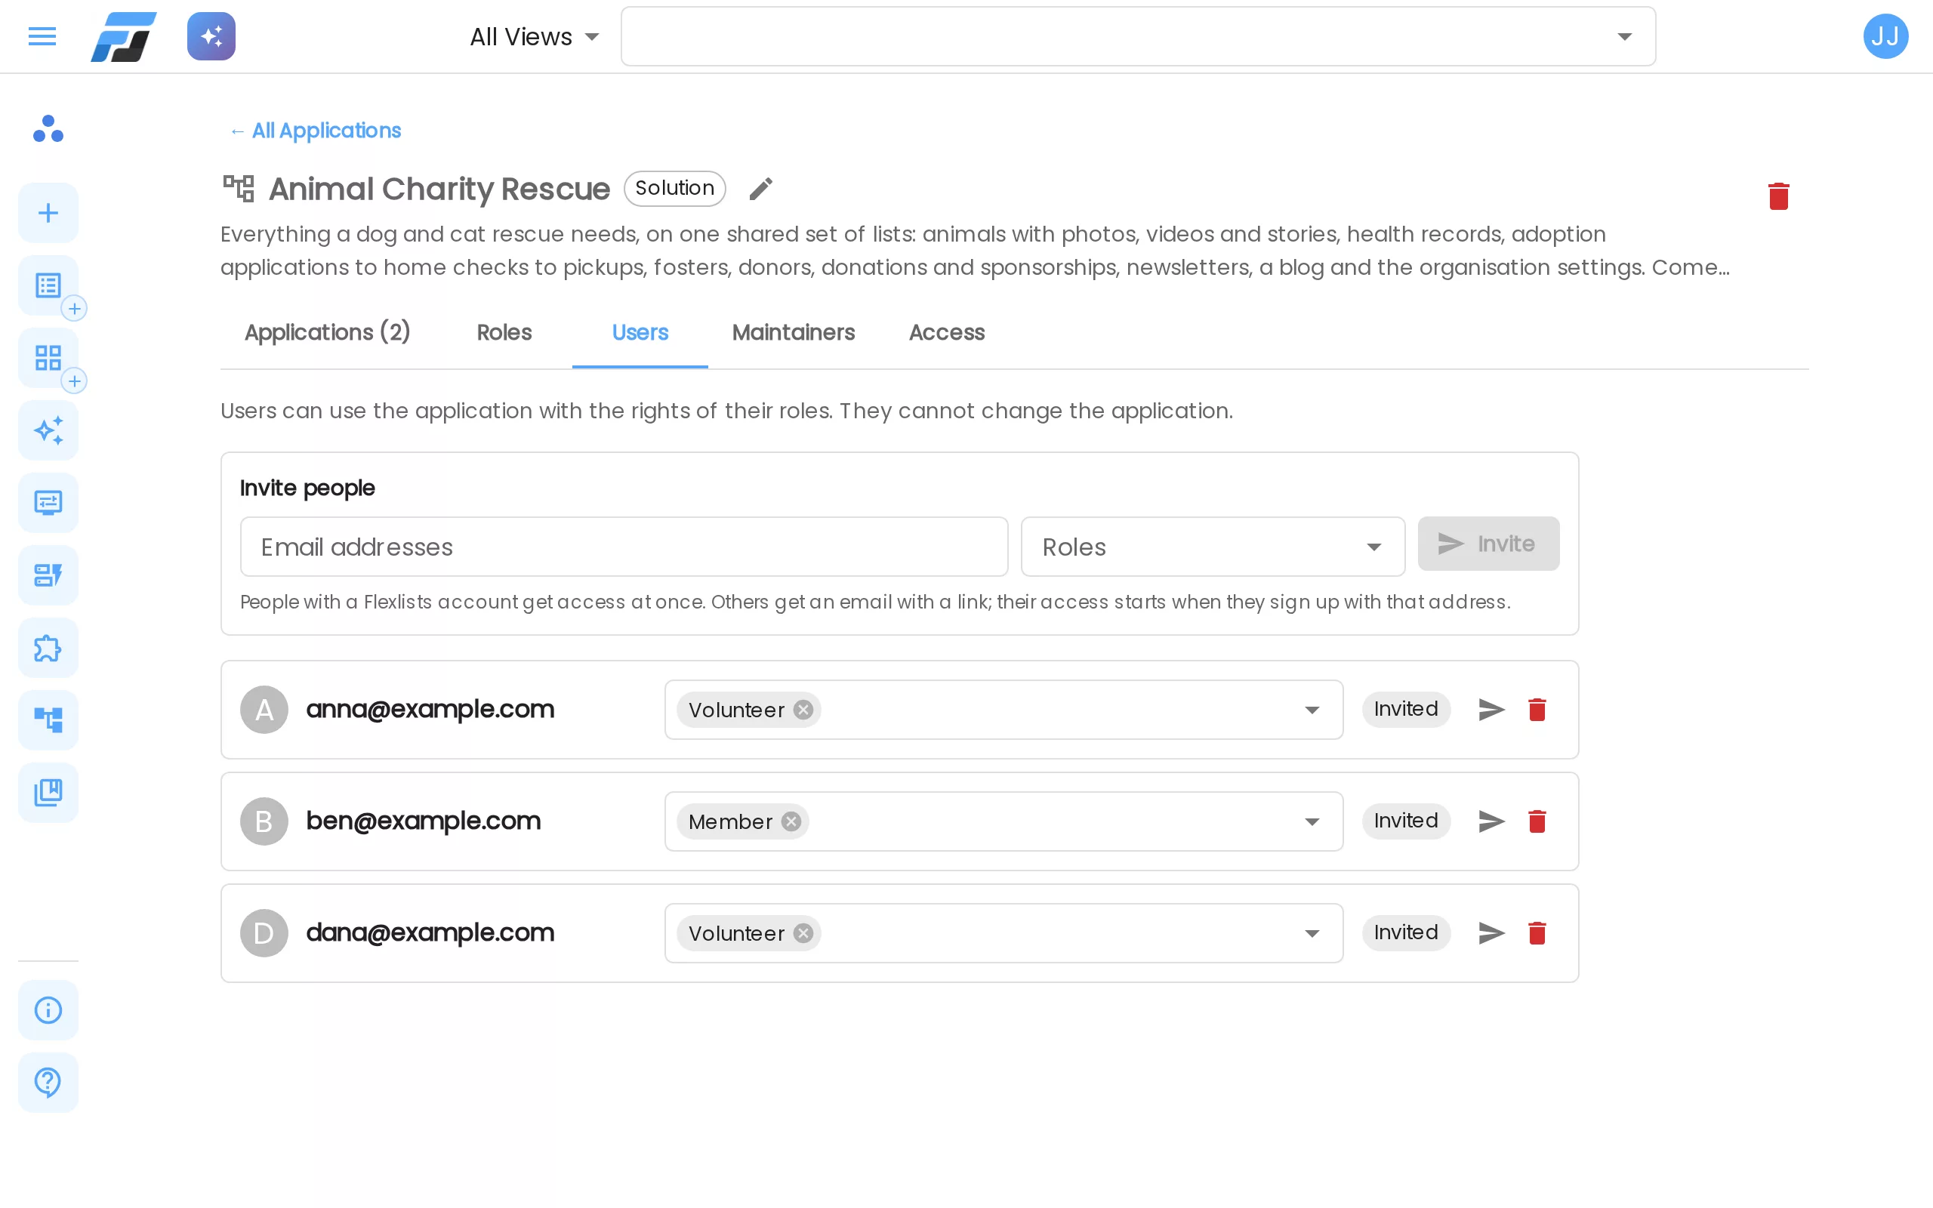Open the add list sidebar icon
The image size is (1933, 1208).
pos(48,286)
